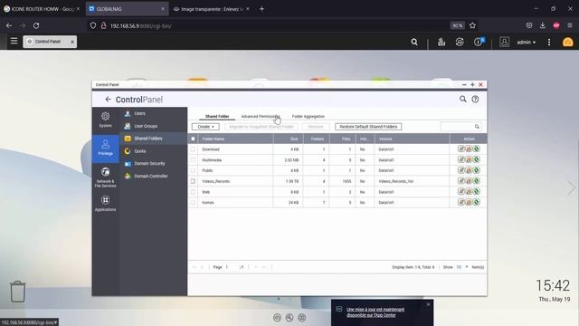Open the Applications category

pyautogui.click(x=105, y=204)
